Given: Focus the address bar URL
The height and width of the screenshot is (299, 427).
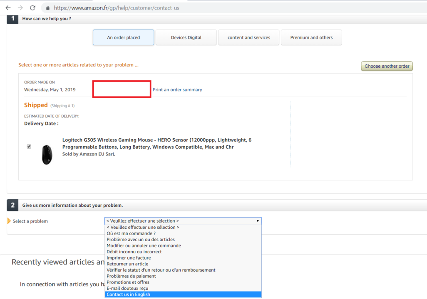Looking at the screenshot, I should pos(117,8).
